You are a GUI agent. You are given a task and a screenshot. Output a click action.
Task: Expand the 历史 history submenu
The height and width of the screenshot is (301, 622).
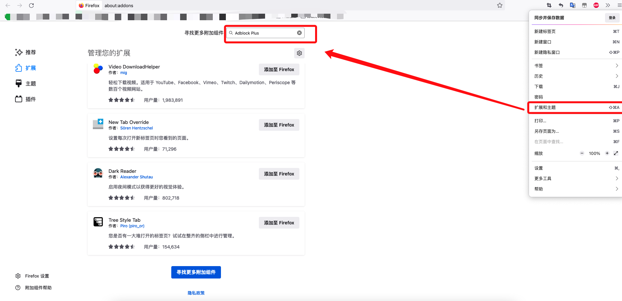pyautogui.click(x=577, y=76)
